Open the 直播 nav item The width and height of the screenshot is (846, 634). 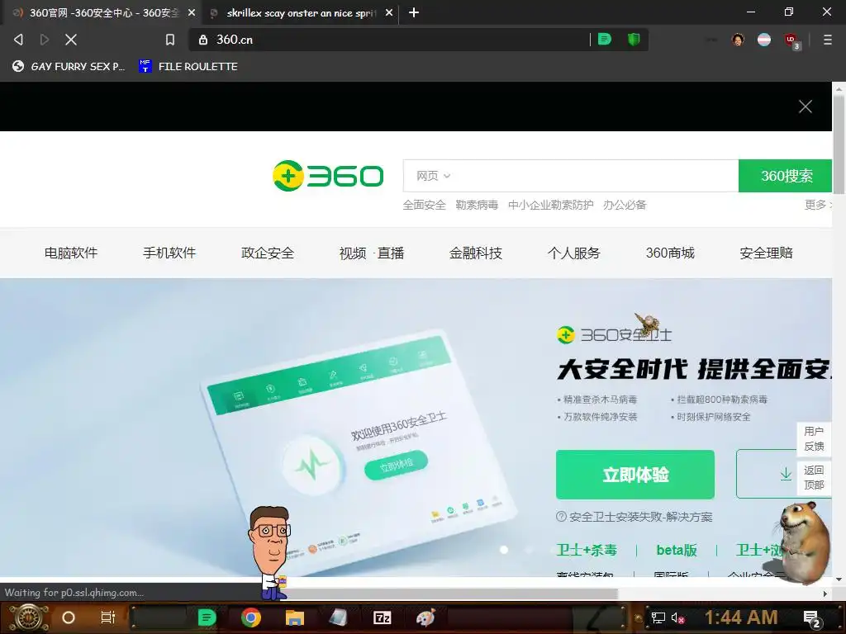click(391, 253)
